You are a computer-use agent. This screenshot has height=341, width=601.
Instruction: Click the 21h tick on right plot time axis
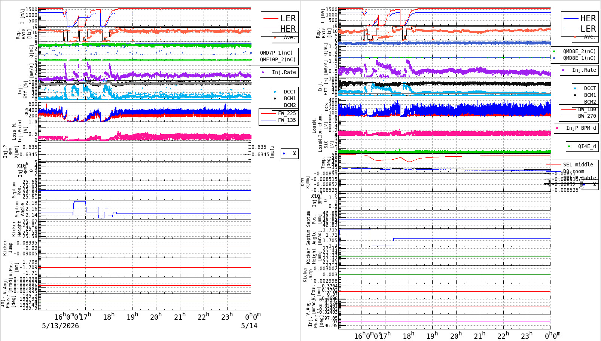tap(479, 335)
